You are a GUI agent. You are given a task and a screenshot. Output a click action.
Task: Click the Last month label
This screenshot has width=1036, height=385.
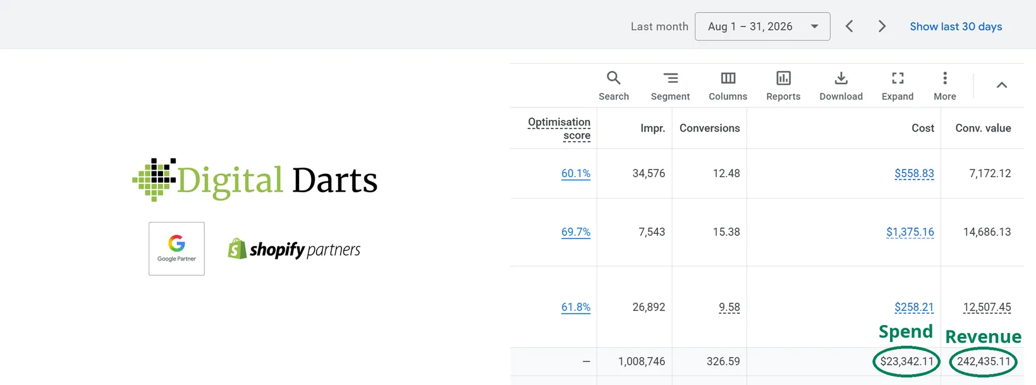[x=659, y=27]
